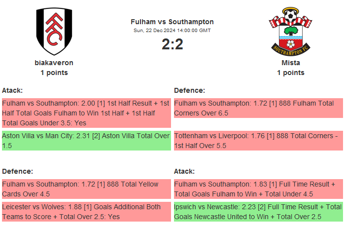
Task: Select the 2:2 final score
Action: [172, 44]
